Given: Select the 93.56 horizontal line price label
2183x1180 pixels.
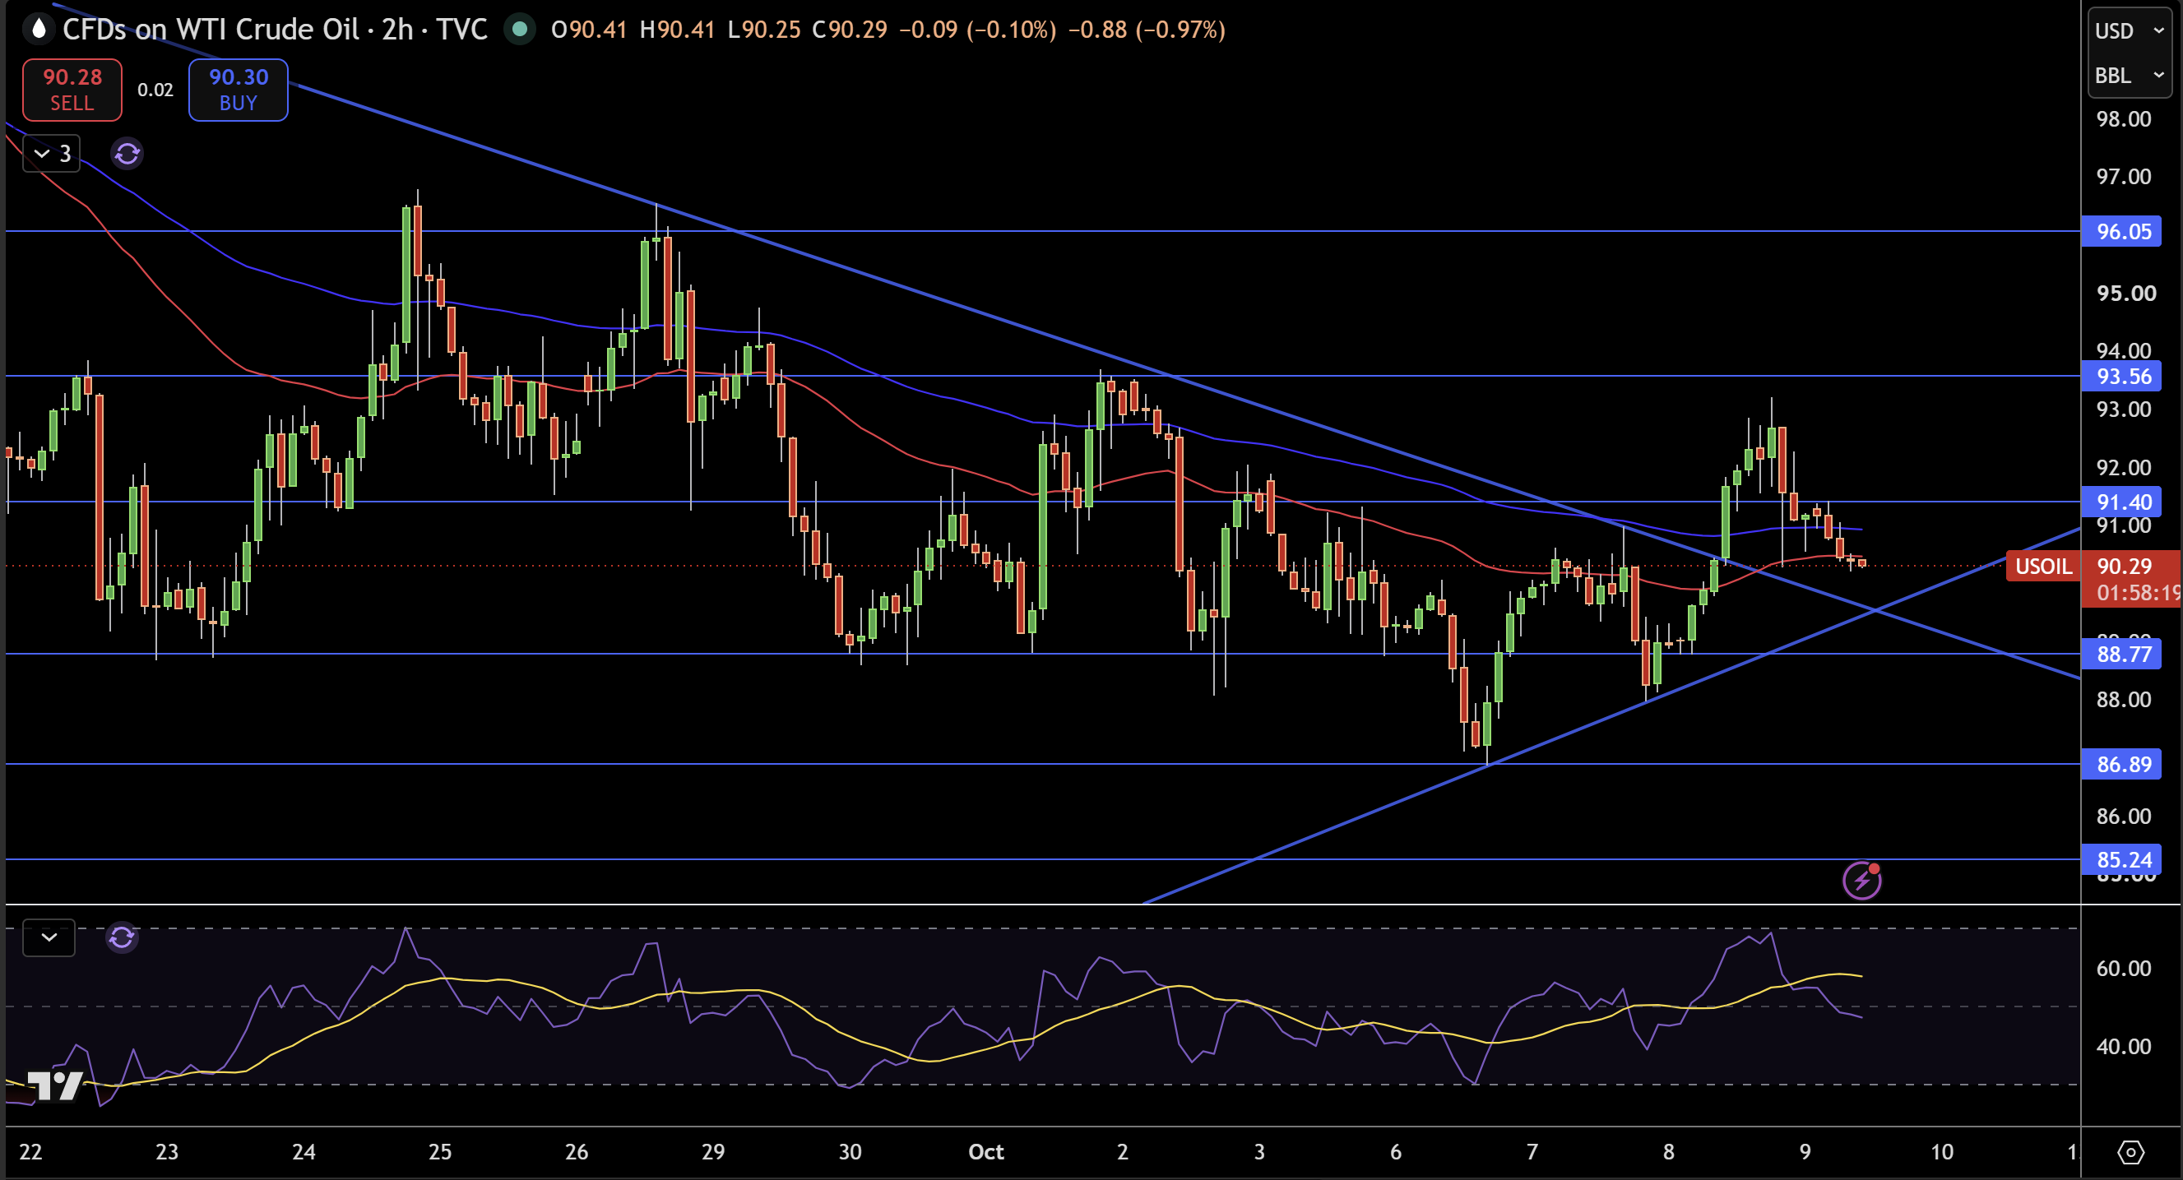Looking at the screenshot, I should (2122, 376).
